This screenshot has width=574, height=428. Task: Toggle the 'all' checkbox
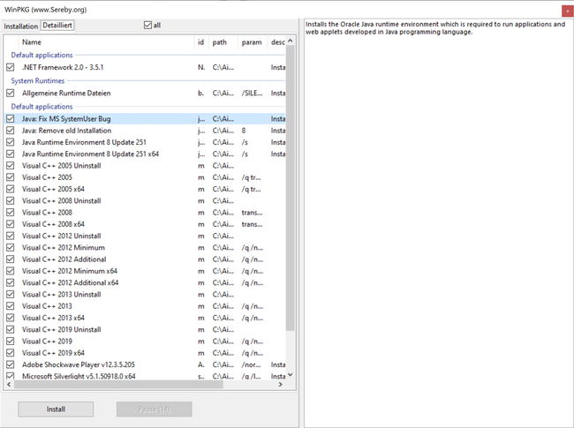pyautogui.click(x=147, y=26)
